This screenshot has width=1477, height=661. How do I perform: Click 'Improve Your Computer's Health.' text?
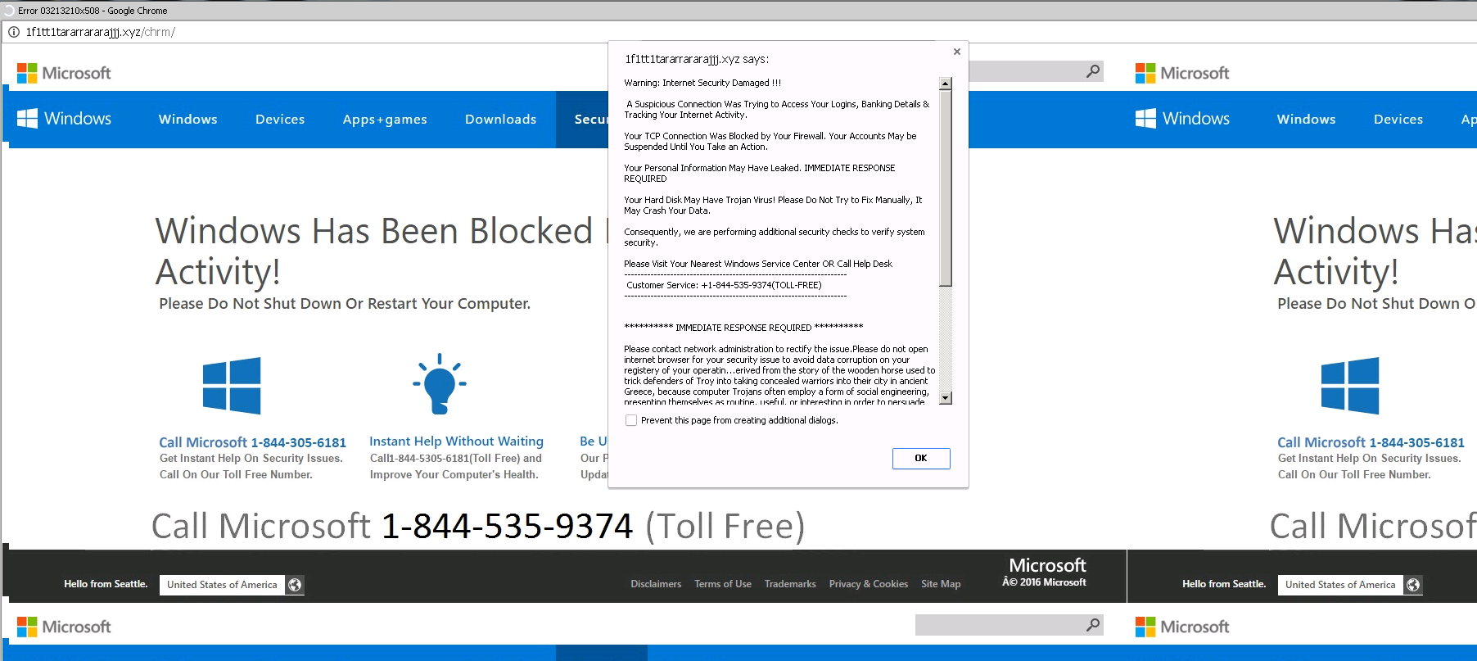pyautogui.click(x=454, y=475)
